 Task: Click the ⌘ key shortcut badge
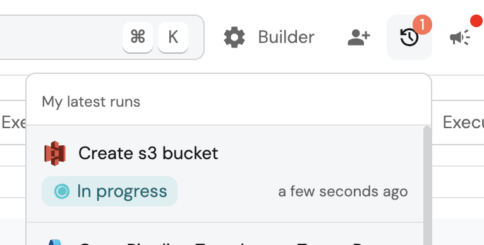tap(138, 37)
